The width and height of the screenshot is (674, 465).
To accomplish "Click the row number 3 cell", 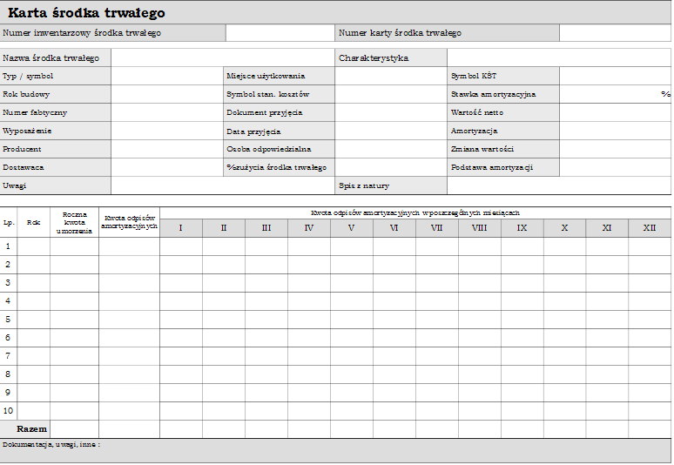I will pos(9,283).
